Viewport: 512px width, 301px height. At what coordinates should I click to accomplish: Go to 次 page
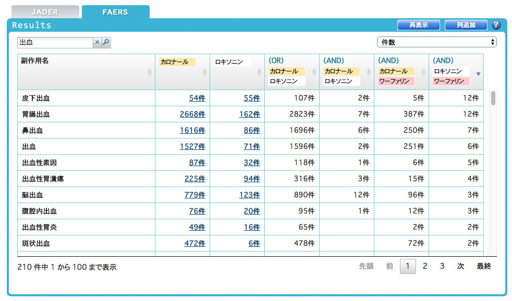pyautogui.click(x=460, y=266)
